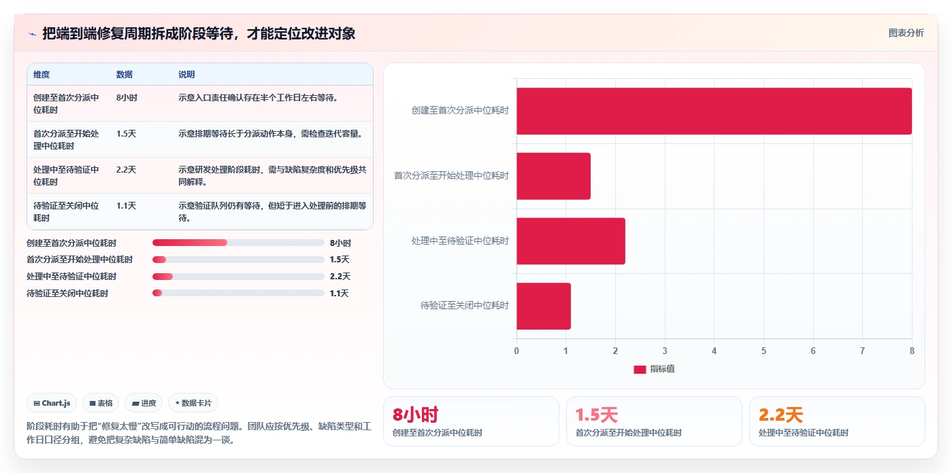
Task: Click the 处理中至待验证中位耗时 progress bar
Action: pos(238,277)
